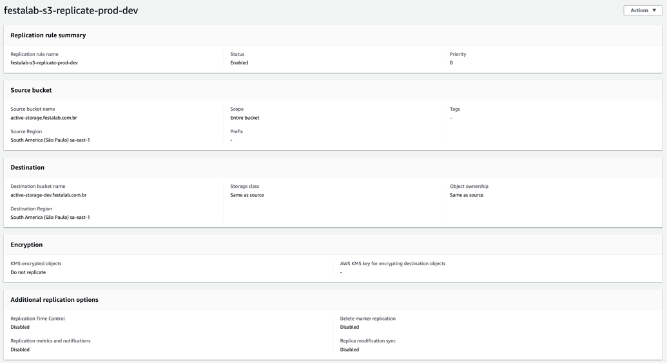667x363 pixels.
Task: Click the Delete marker replication Disabled value
Action: tap(349, 327)
